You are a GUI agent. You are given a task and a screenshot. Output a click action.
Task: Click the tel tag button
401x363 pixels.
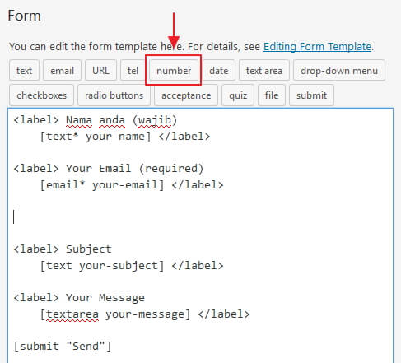pyautogui.click(x=133, y=71)
